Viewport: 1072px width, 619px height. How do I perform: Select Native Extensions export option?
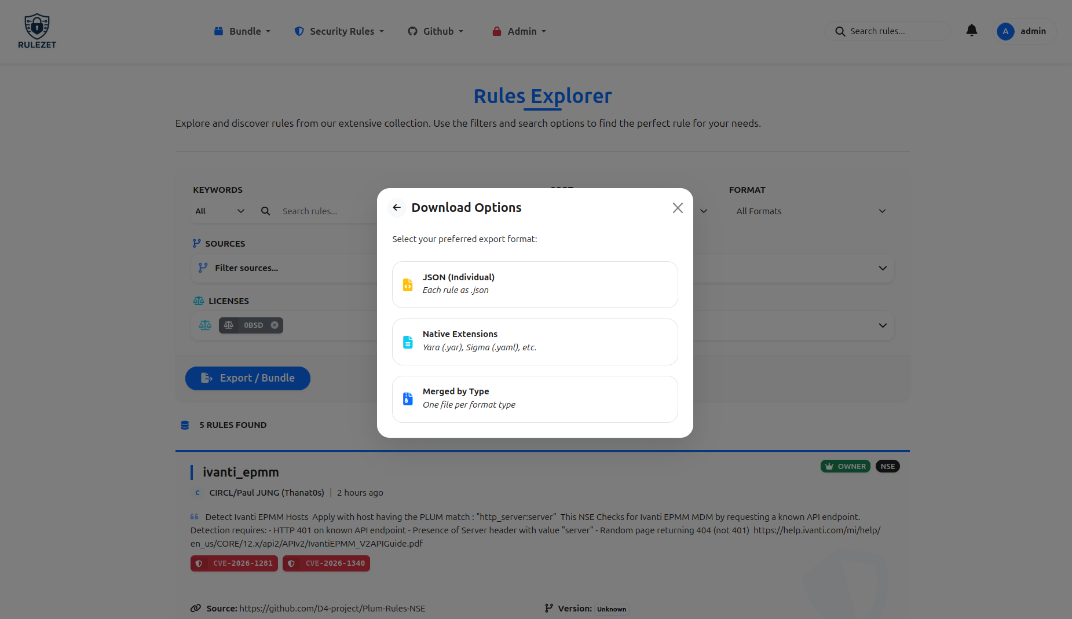[x=535, y=342]
